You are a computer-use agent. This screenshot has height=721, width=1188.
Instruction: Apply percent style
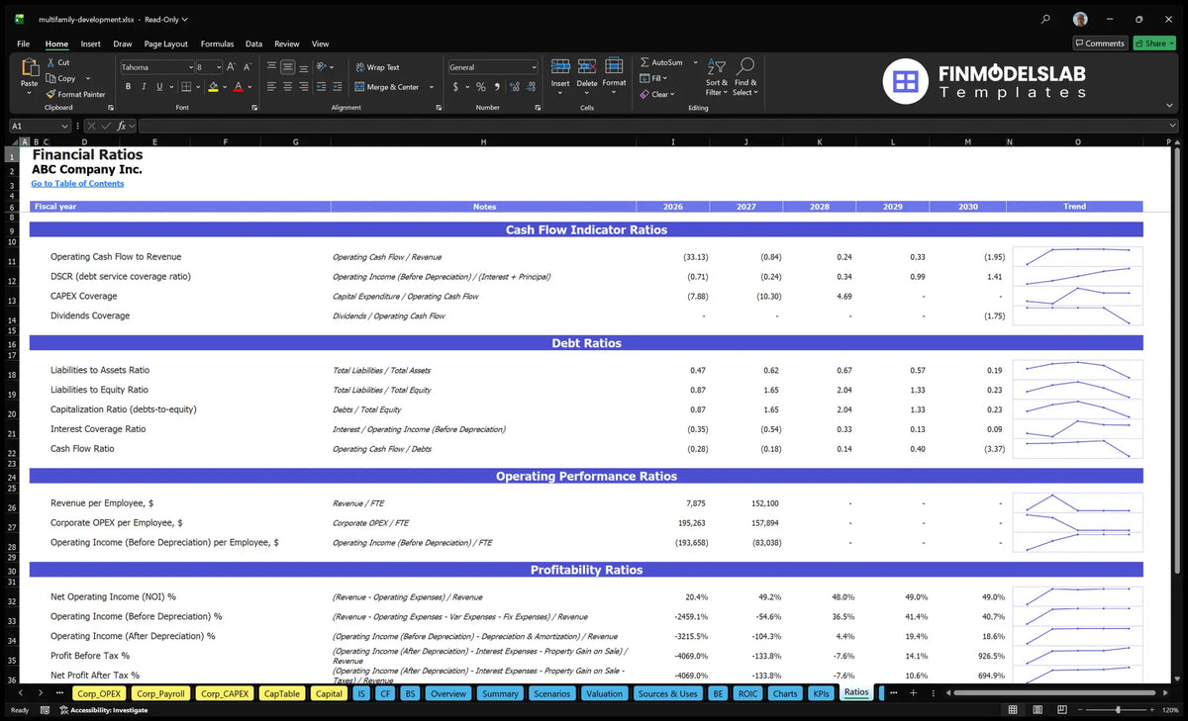tap(481, 87)
